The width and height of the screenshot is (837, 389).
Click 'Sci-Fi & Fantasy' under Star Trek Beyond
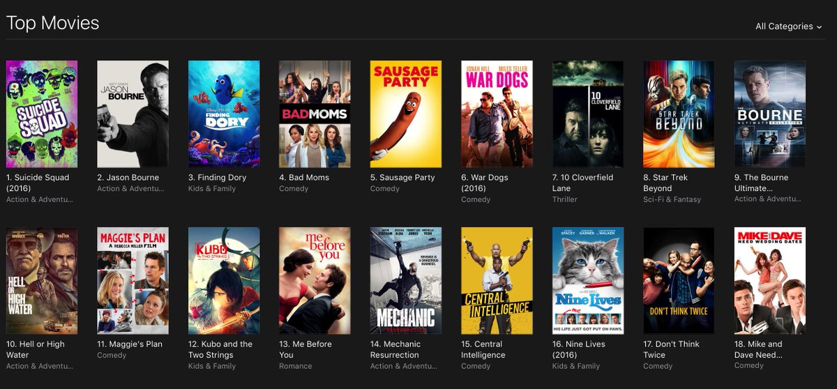(x=672, y=199)
